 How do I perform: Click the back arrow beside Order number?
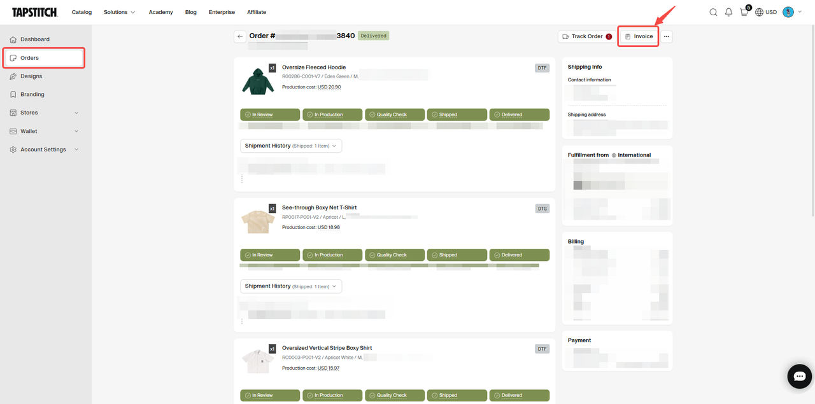coord(240,36)
